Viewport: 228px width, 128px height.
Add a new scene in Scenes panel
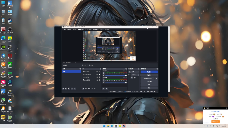coord(63,88)
